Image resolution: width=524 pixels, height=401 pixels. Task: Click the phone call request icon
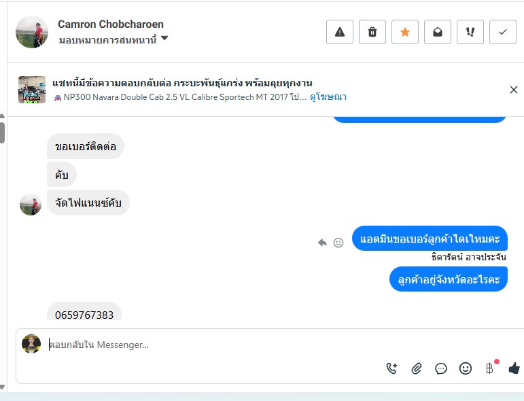(x=392, y=368)
